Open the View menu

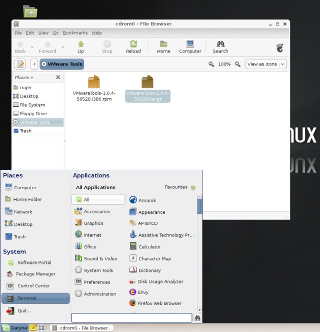[x=43, y=33]
